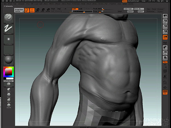Toggle the Edit mode button
171x128 pixels.
tap(27, 10)
